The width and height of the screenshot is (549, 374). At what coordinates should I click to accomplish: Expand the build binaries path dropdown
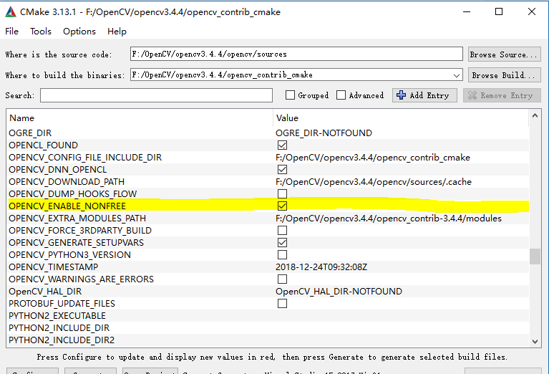[456, 75]
